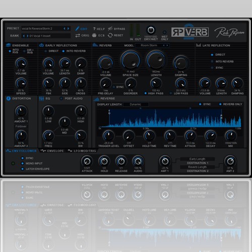Select previous bank arrow
Image resolution: width=252 pixels, height=252 pixels.
click(x=24, y=36)
